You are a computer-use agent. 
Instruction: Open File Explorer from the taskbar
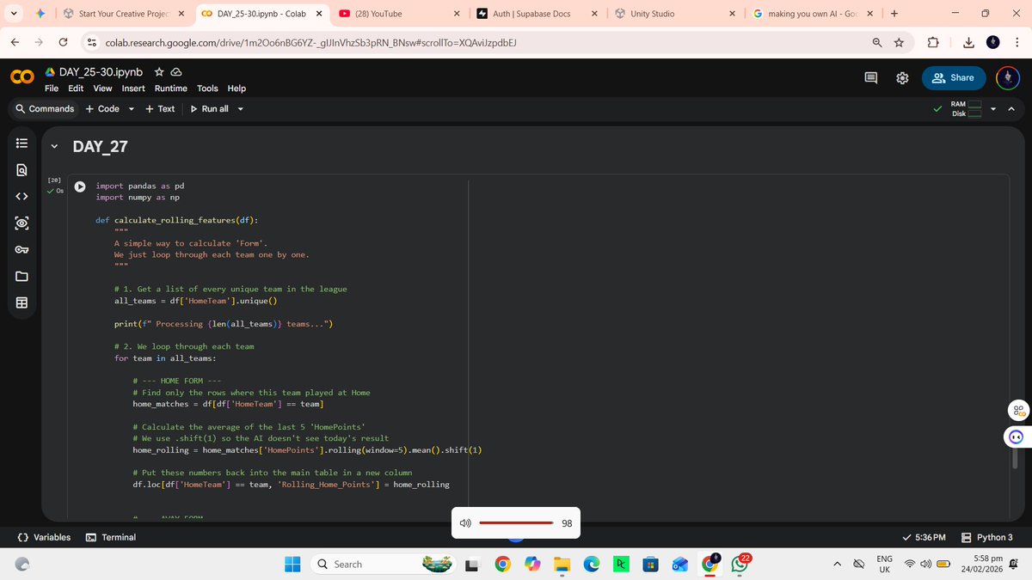(562, 565)
